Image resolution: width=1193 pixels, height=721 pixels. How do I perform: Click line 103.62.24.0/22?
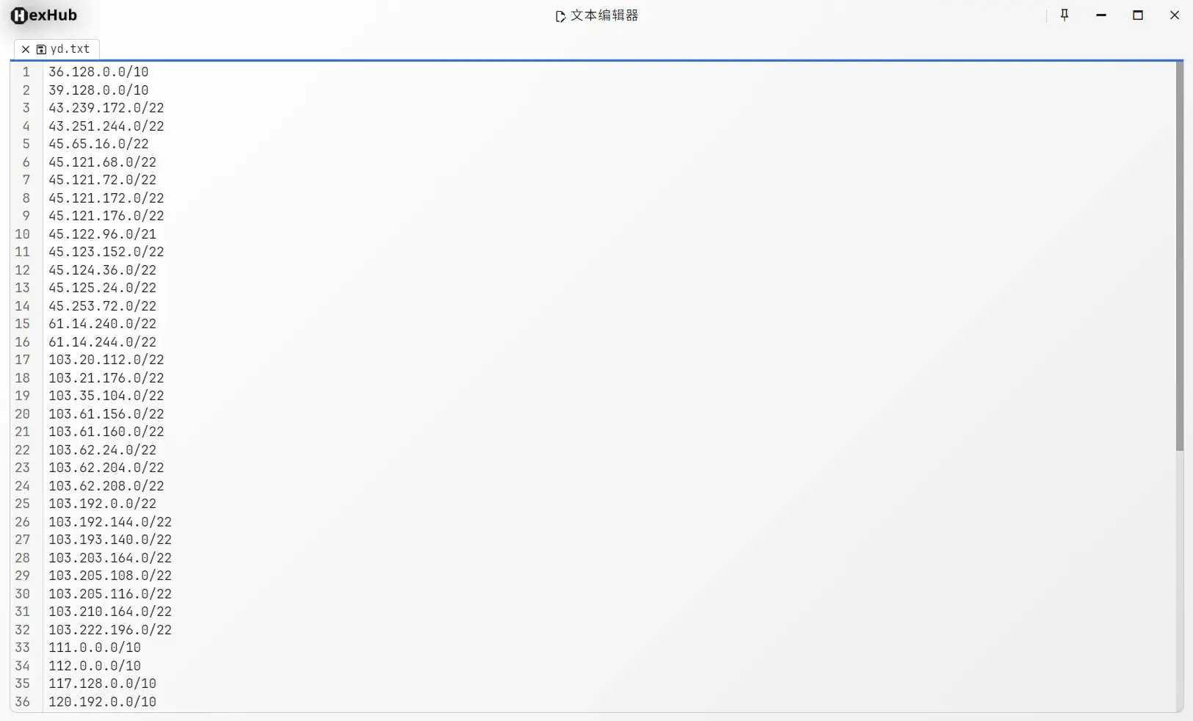[102, 449]
